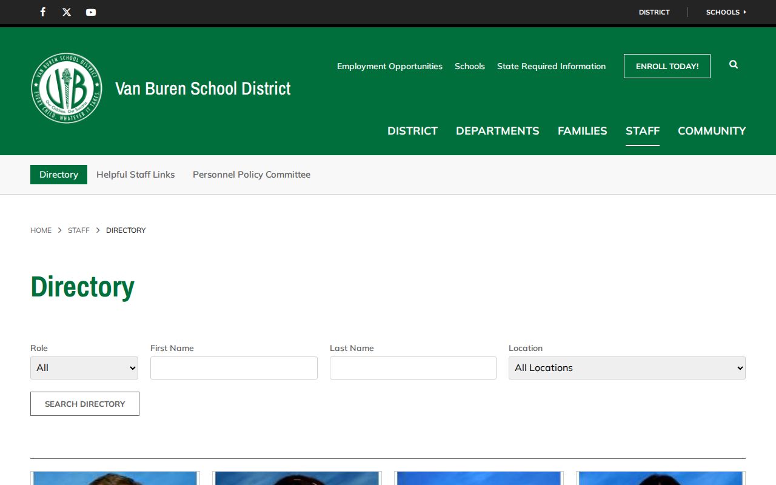This screenshot has width=776, height=485.
Task: Open the Community main menu
Action: pyautogui.click(x=712, y=131)
